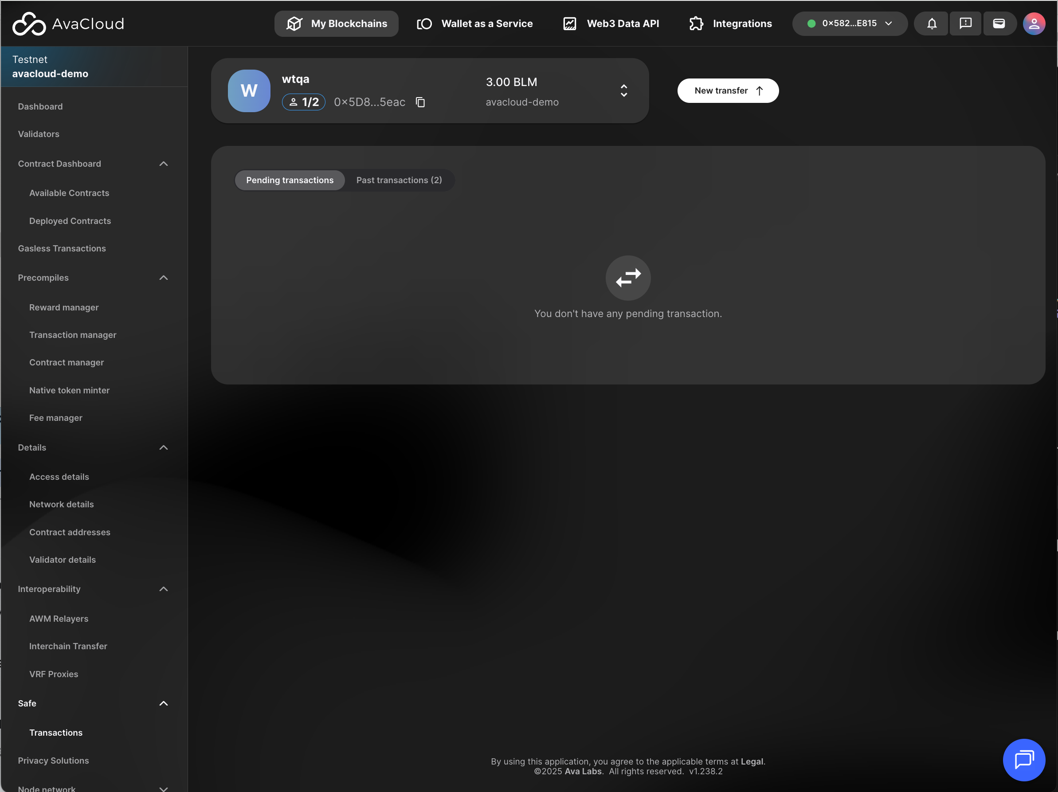Open the Legal terms link
This screenshot has height=792, width=1058.
click(752, 761)
